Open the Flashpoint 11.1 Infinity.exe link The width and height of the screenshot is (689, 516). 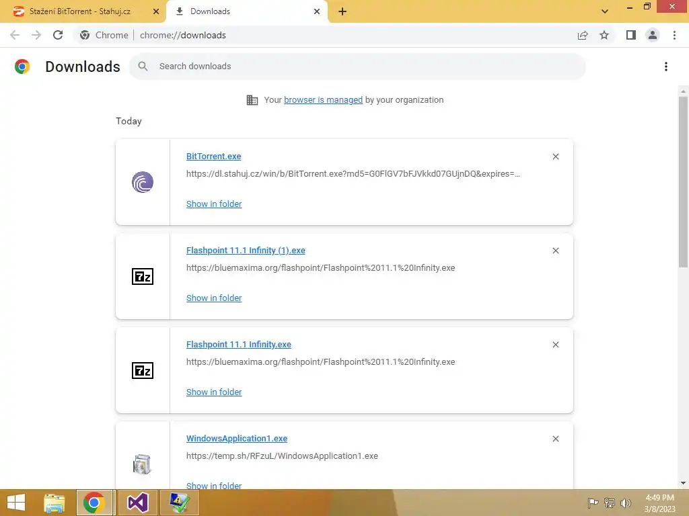click(239, 345)
